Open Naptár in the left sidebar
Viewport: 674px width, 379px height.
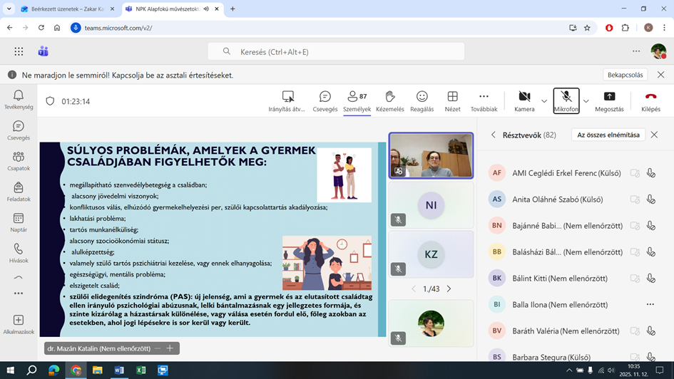coord(18,222)
